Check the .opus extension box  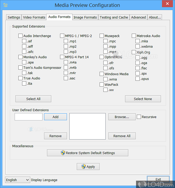[138, 79]
